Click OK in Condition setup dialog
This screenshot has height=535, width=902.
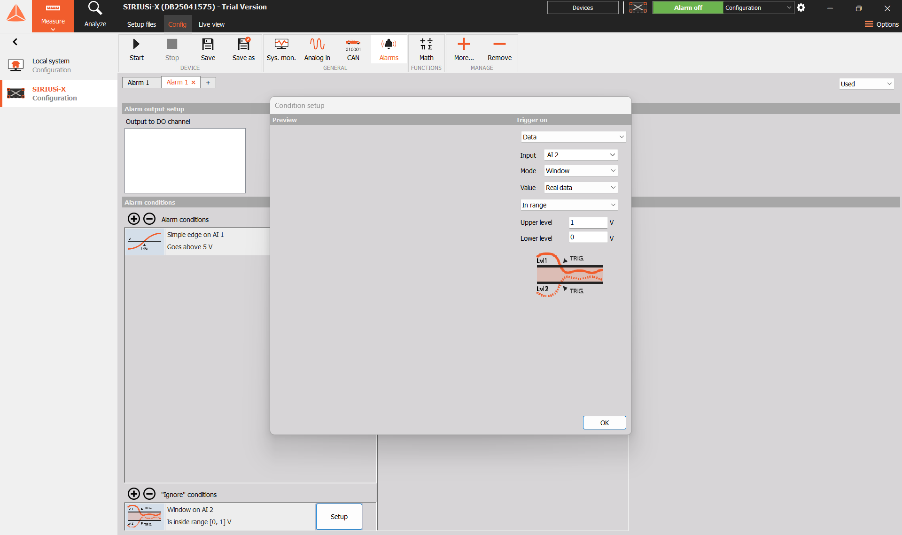[604, 423]
